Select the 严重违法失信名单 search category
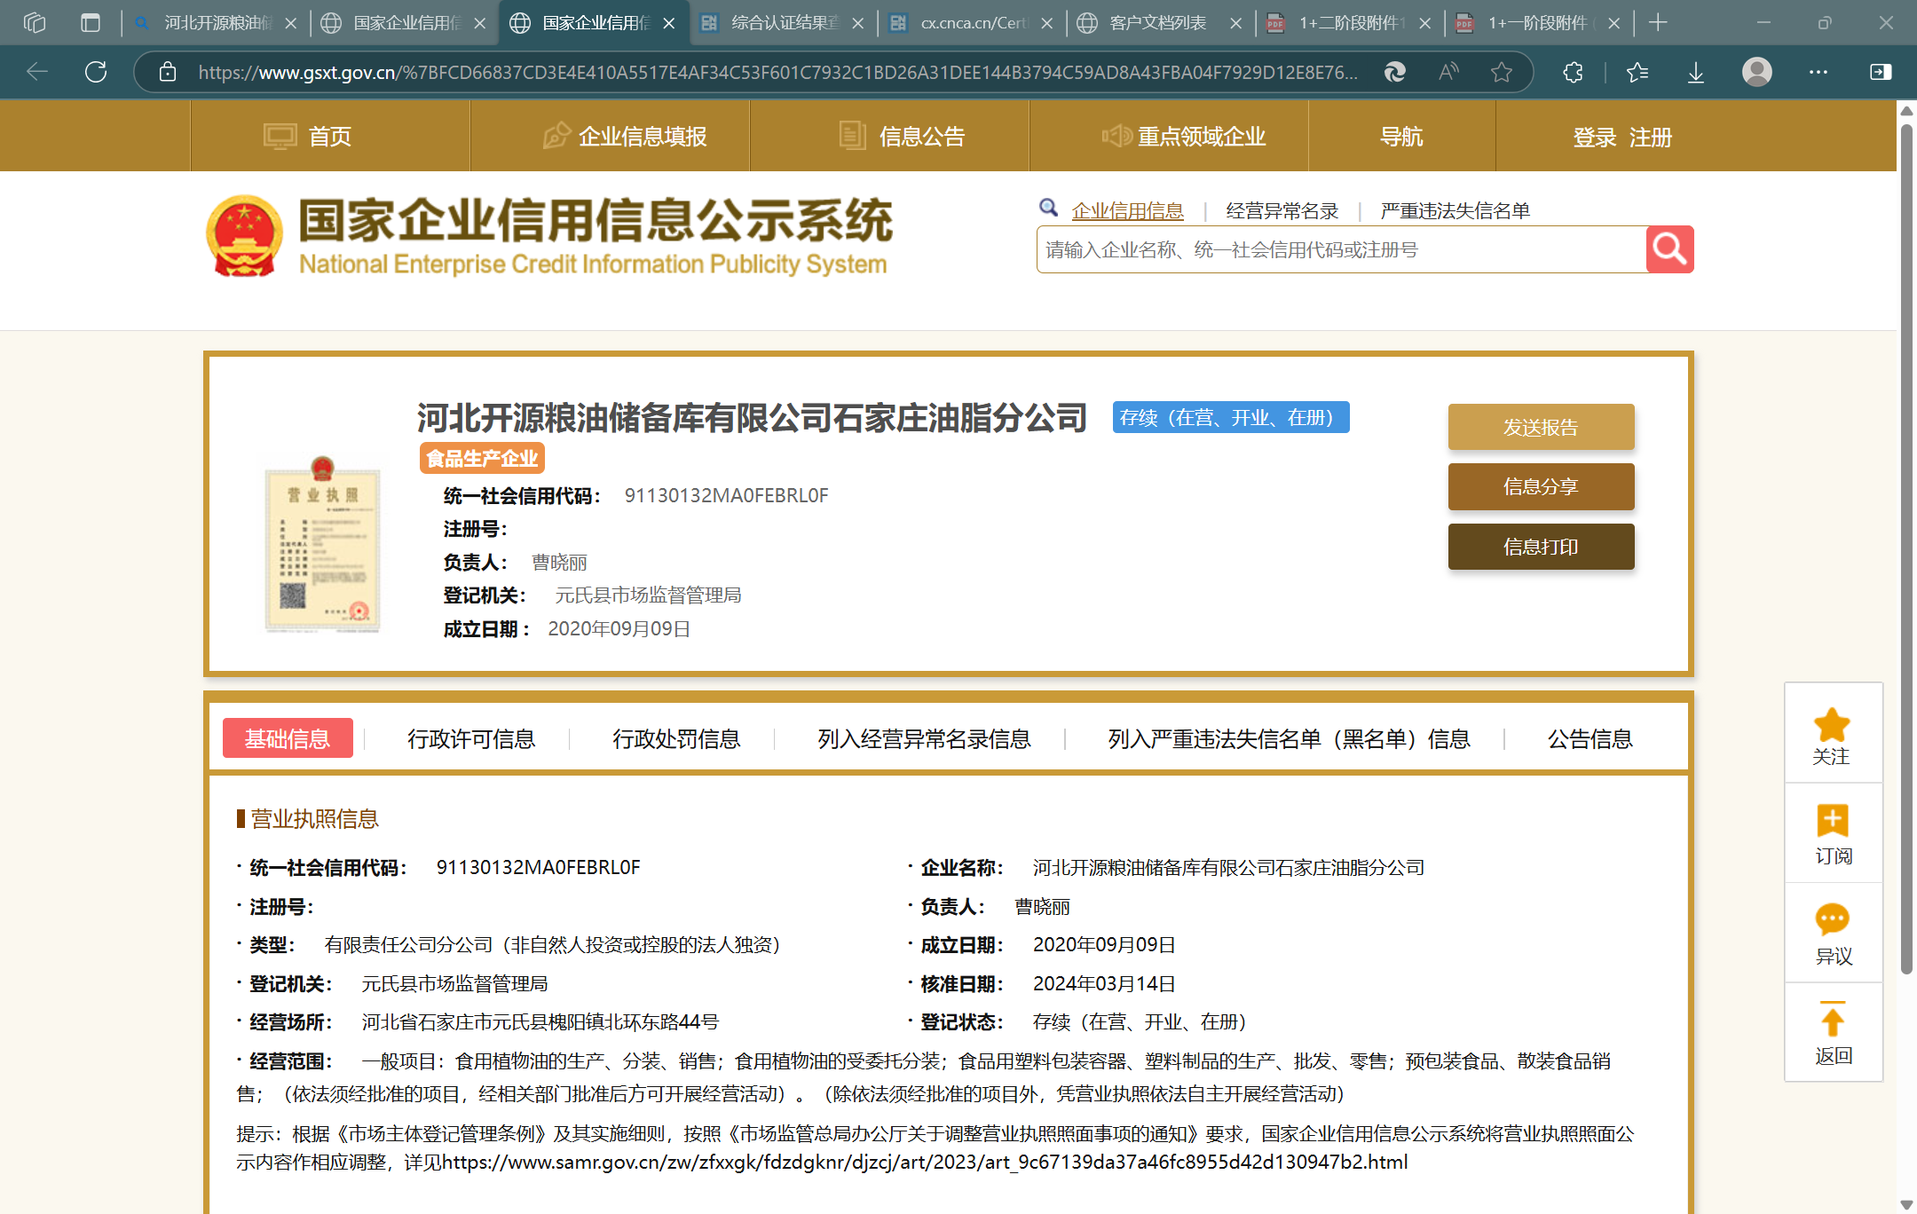This screenshot has height=1214, width=1917. pos(1455,211)
